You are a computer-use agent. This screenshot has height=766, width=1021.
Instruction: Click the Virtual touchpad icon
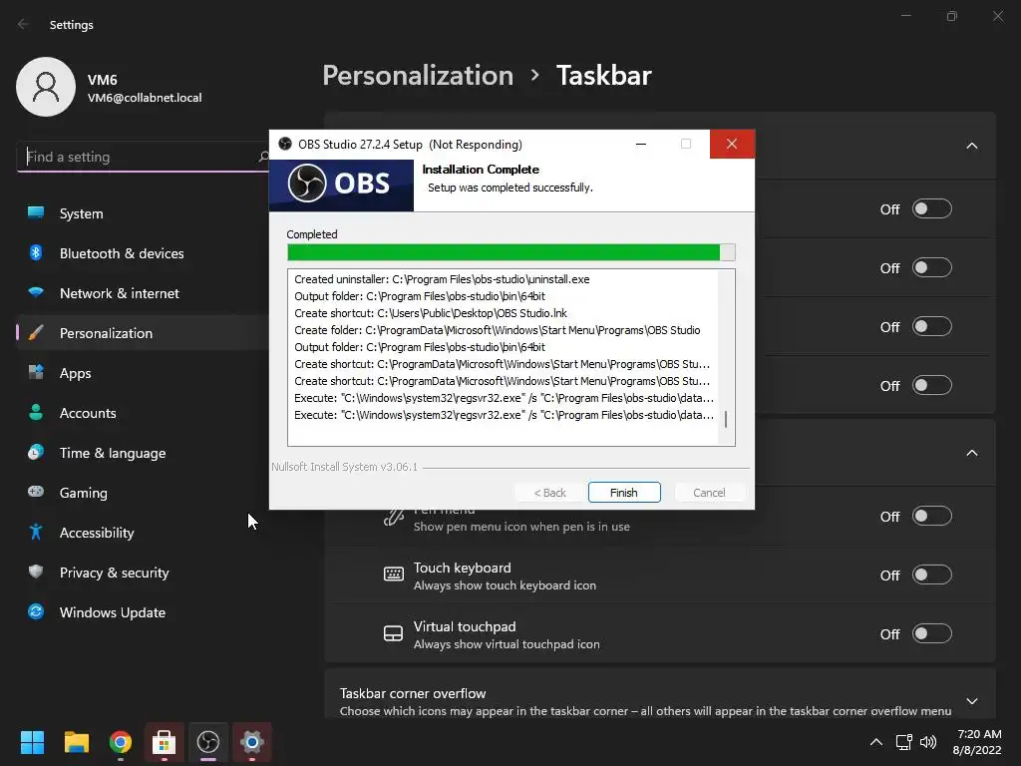click(393, 633)
